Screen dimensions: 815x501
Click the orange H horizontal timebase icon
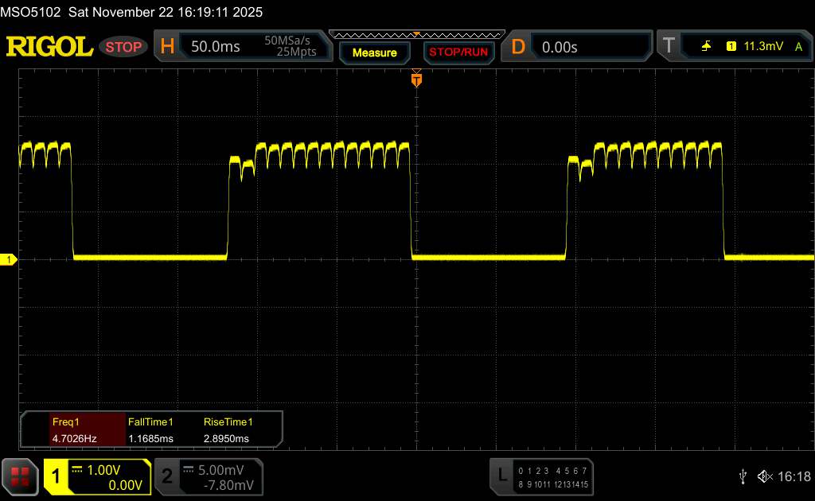[167, 47]
